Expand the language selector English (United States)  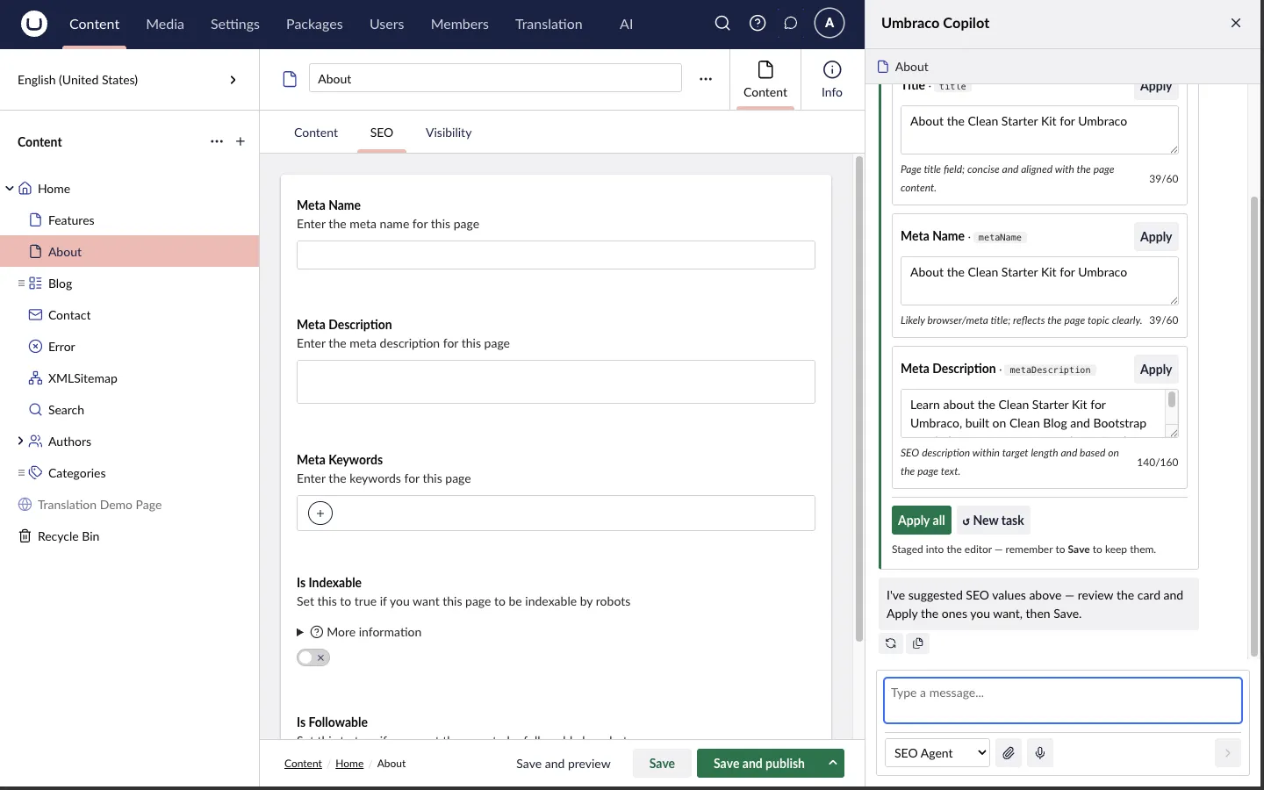[x=129, y=80]
